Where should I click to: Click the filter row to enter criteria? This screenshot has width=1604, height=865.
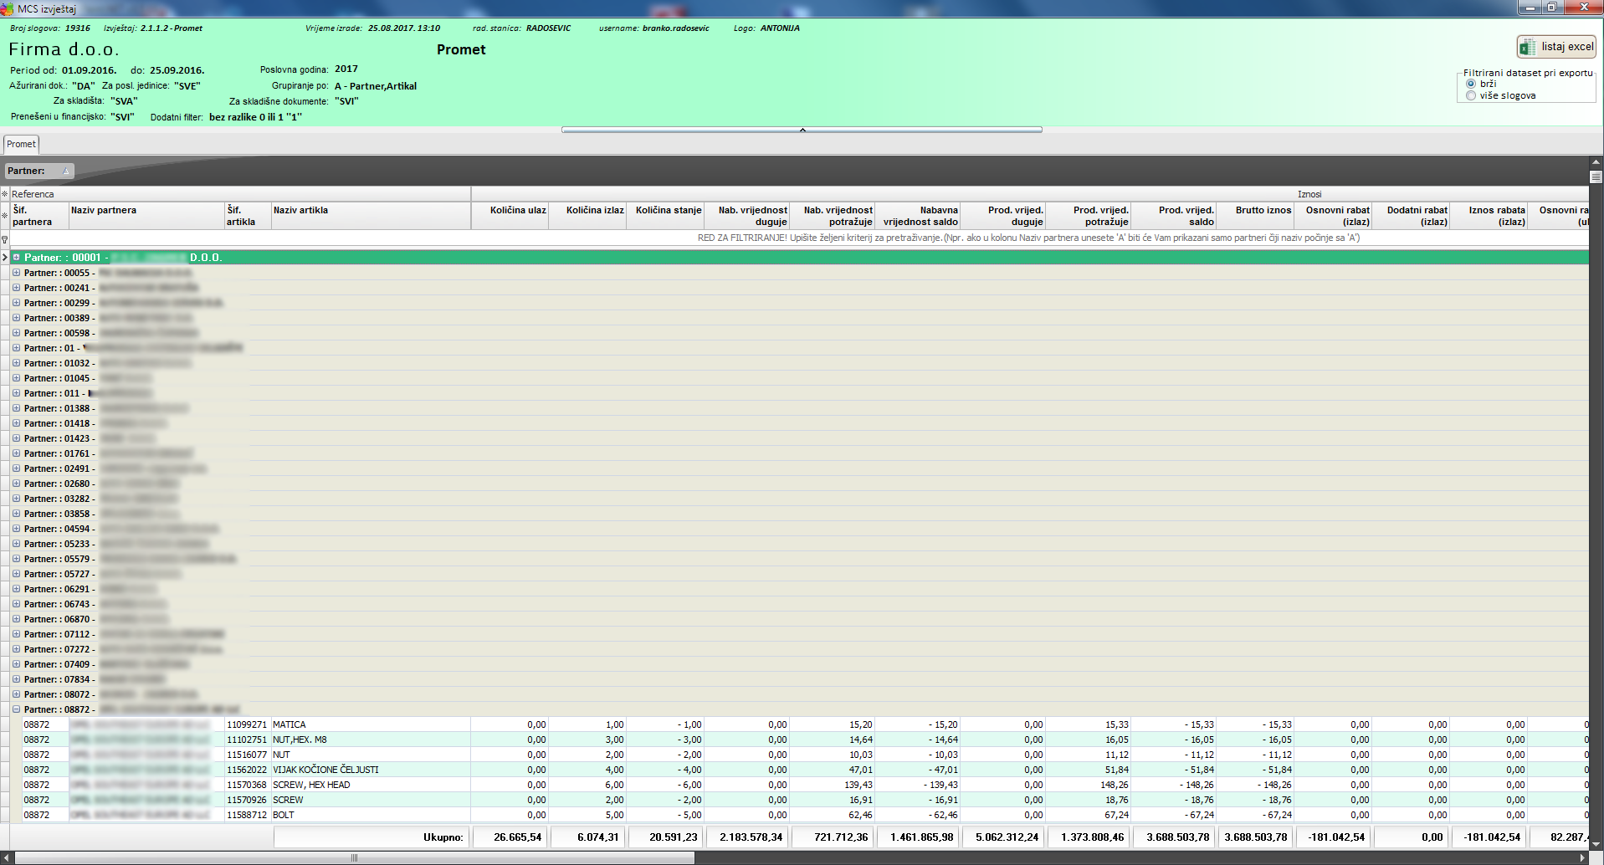[x=799, y=238]
